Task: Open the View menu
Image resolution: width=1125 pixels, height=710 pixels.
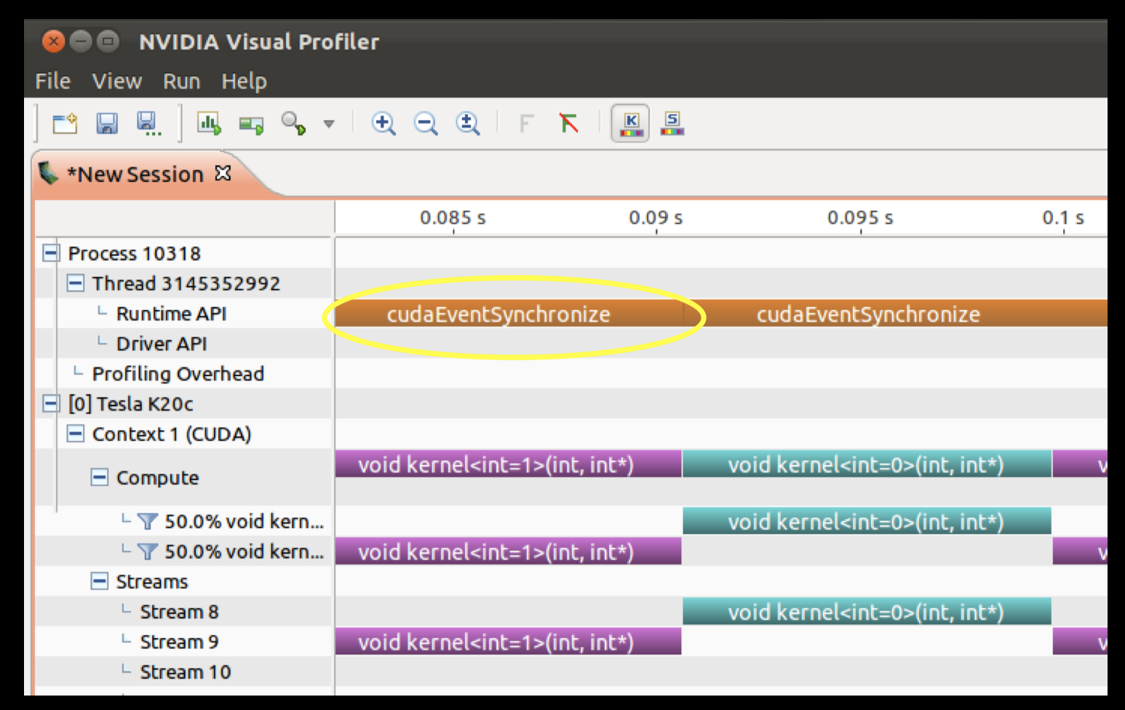Action: tap(116, 81)
